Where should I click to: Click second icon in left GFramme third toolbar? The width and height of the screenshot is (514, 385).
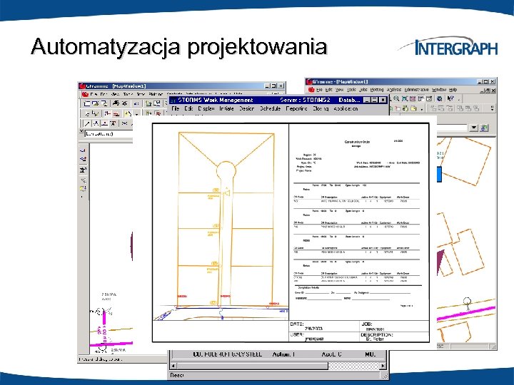[96, 123]
